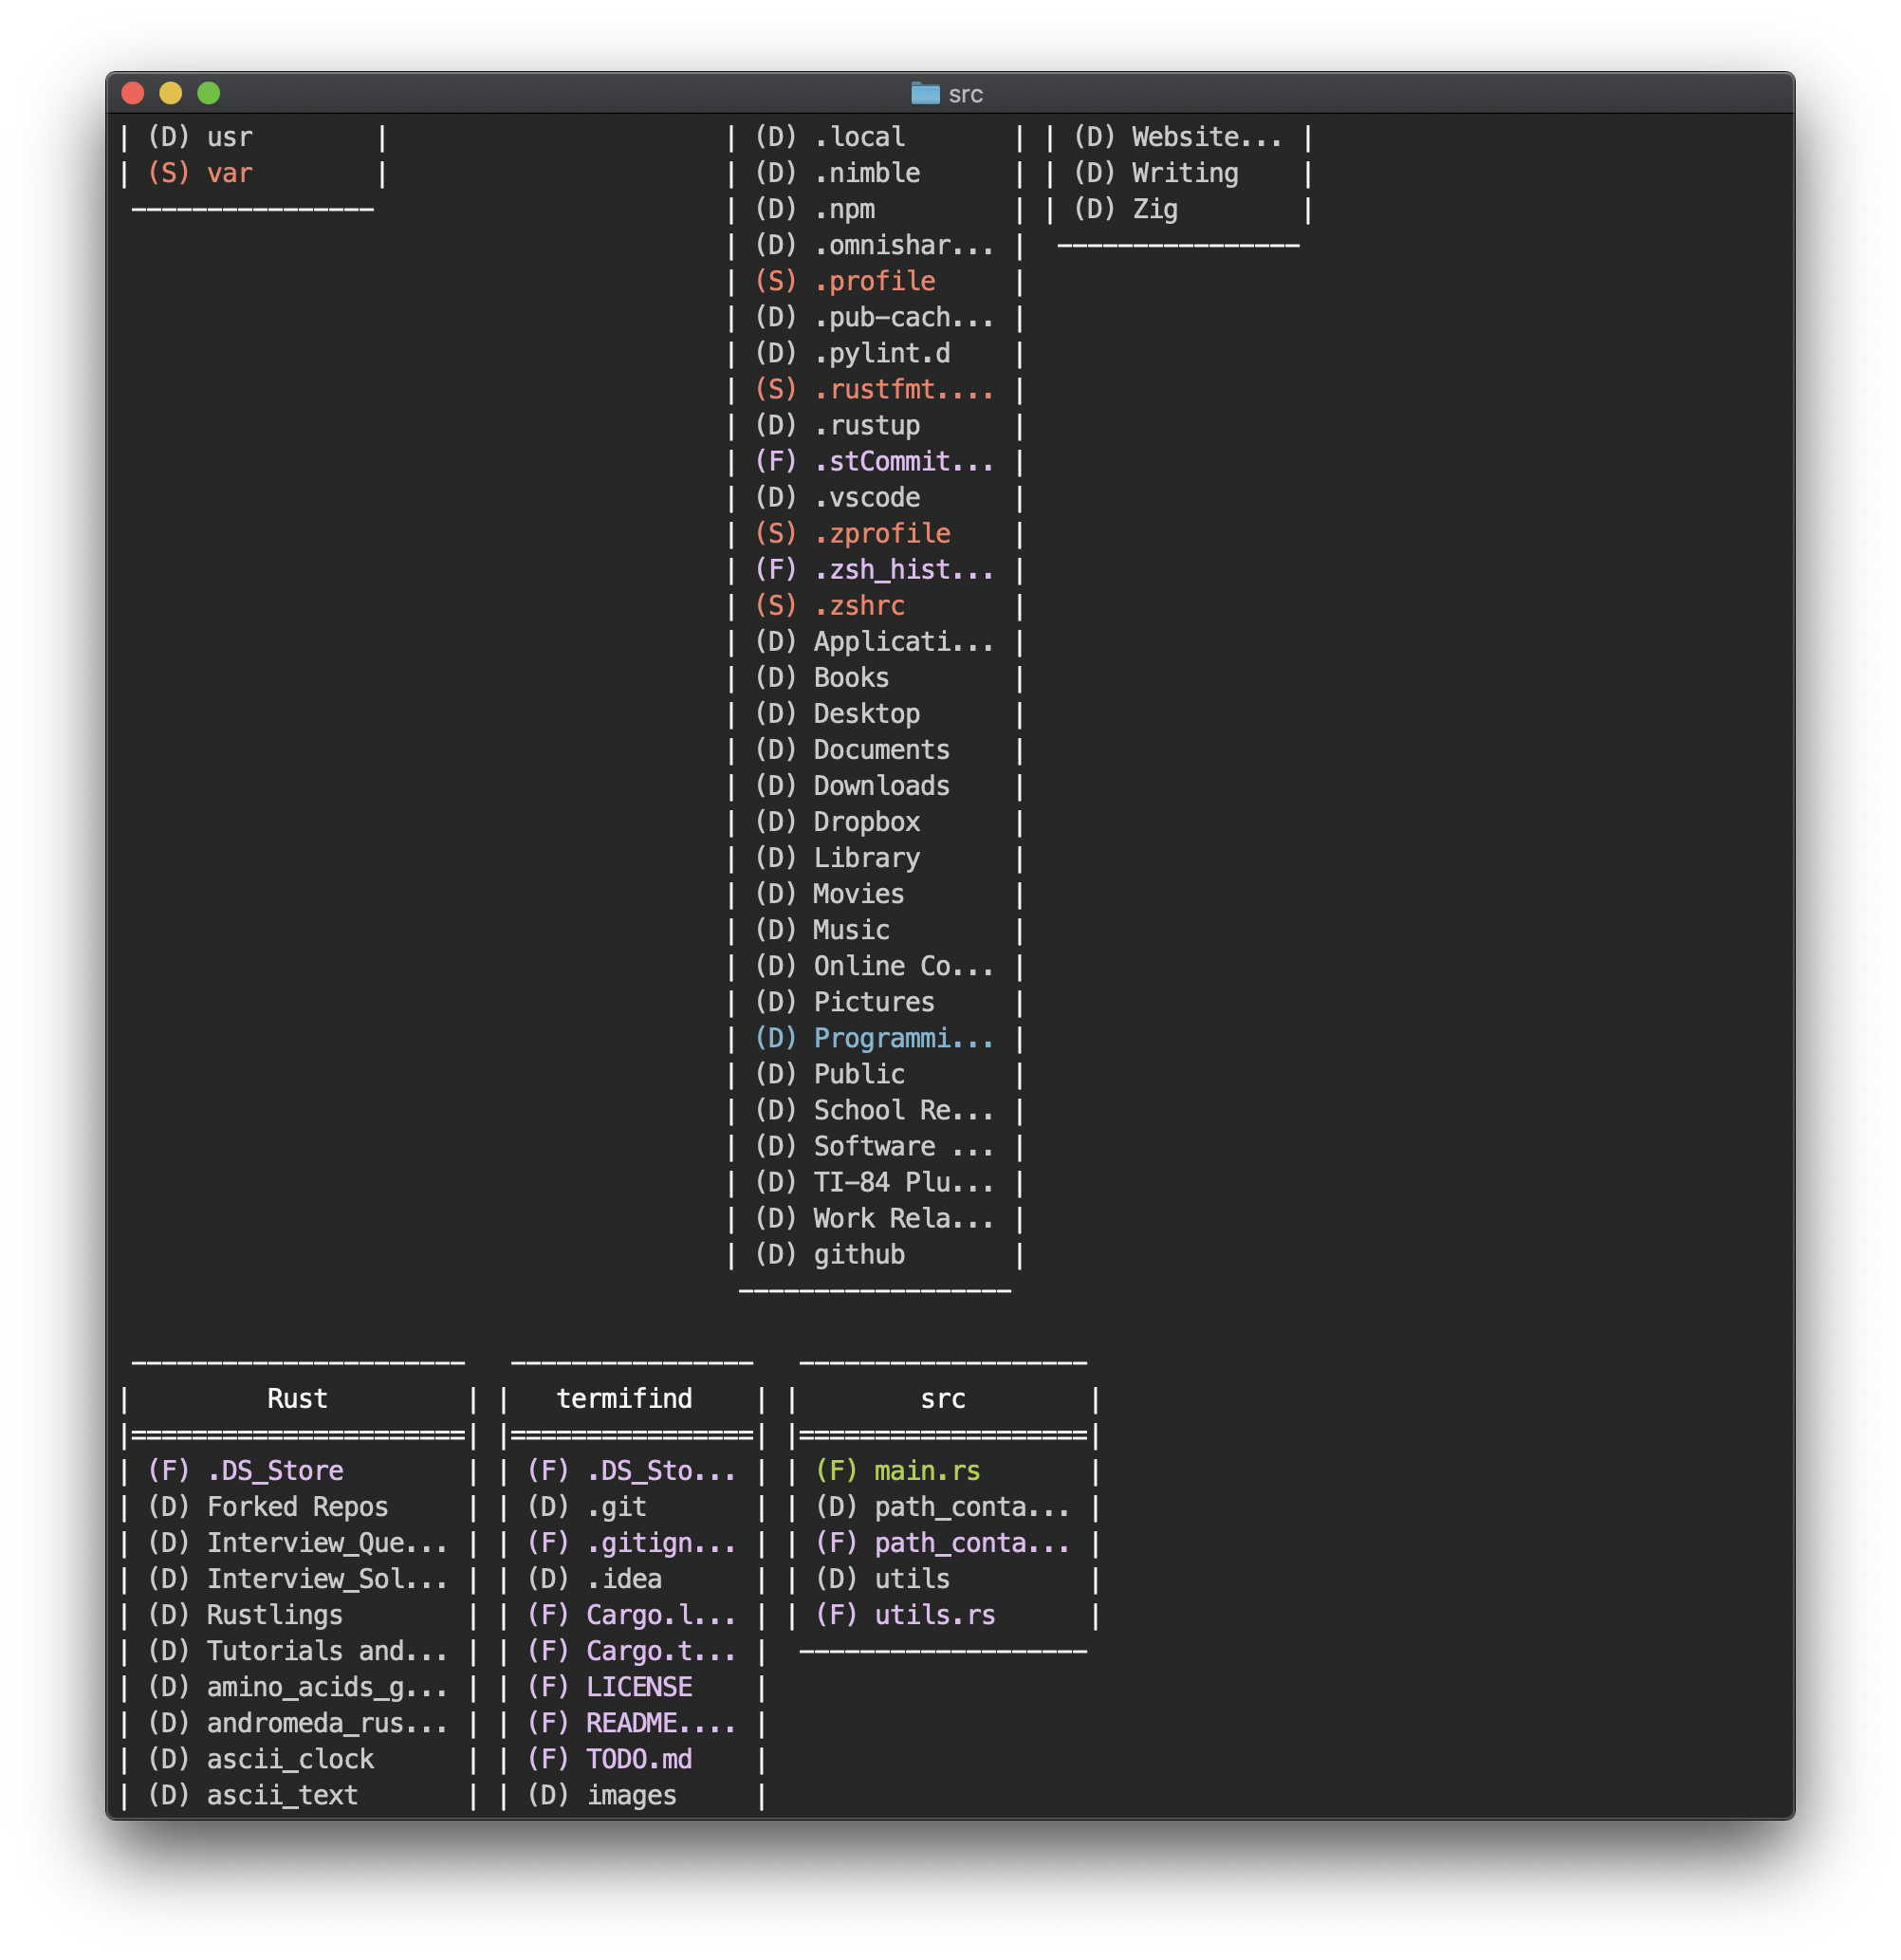Click the Rust column header

(297, 1399)
